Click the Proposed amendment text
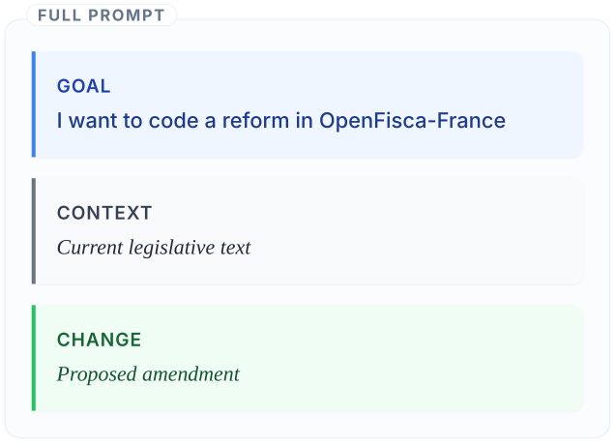The width and height of the screenshot is (616, 446). [x=148, y=374]
